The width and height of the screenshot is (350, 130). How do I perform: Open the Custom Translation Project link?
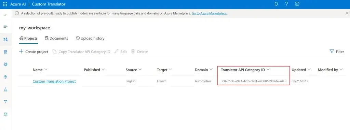pyautogui.click(x=54, y=81)
